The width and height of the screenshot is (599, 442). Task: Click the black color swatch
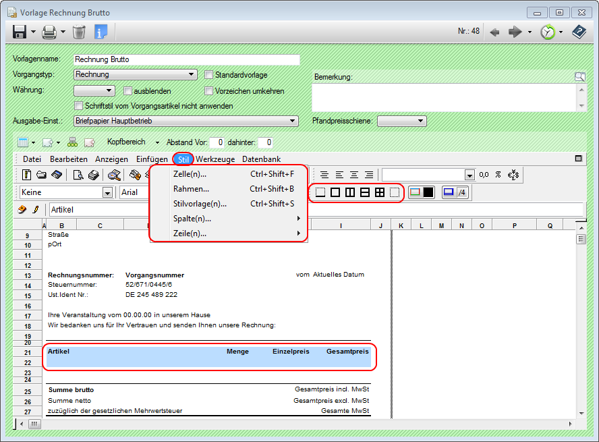click(x=428, y=192)
